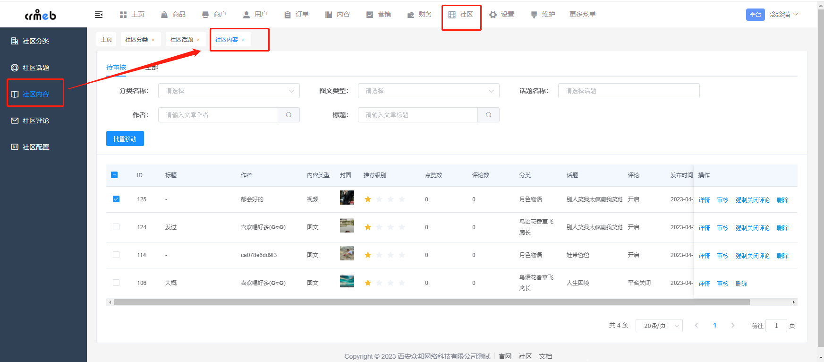Switch to the 主页 page tab
The image size is (824, 362).
pos(106,40)
